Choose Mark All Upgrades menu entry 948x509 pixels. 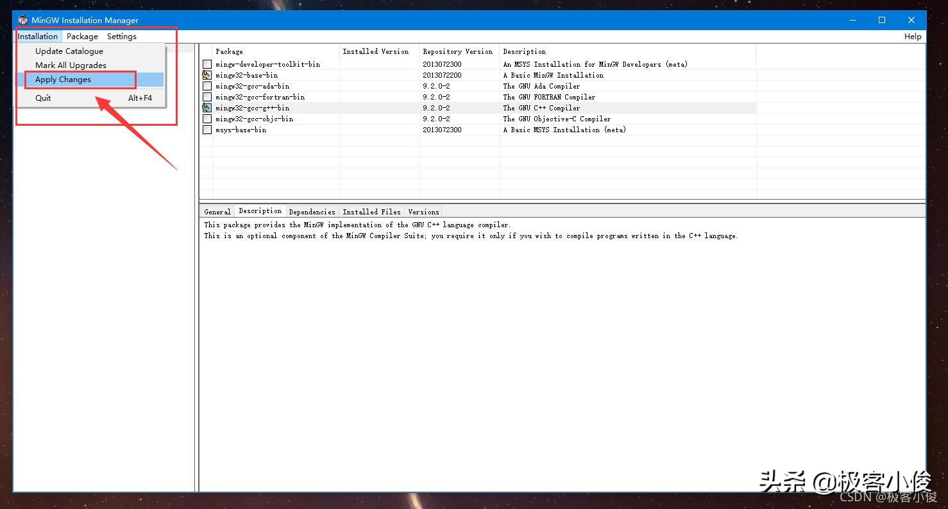(x=90, y=65)
